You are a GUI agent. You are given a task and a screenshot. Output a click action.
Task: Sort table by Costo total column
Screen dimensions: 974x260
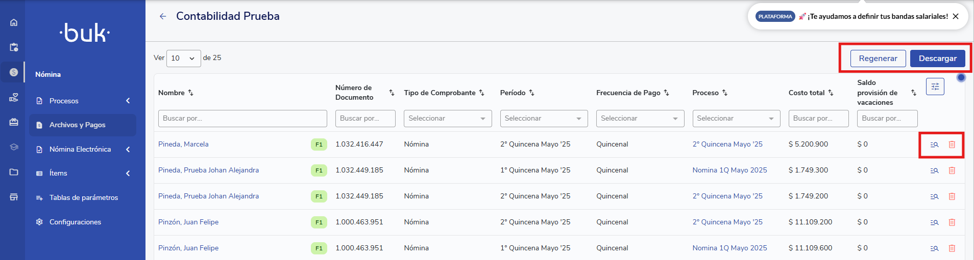[831, 93]
